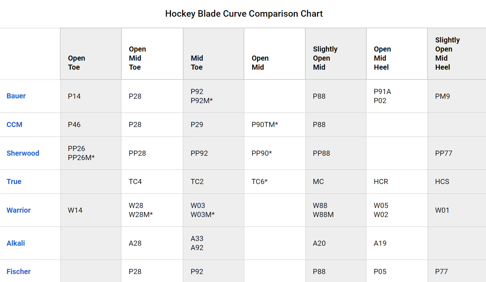Click the CCM brand link
This screenshot has height=282, width=486.
[15, 124]
